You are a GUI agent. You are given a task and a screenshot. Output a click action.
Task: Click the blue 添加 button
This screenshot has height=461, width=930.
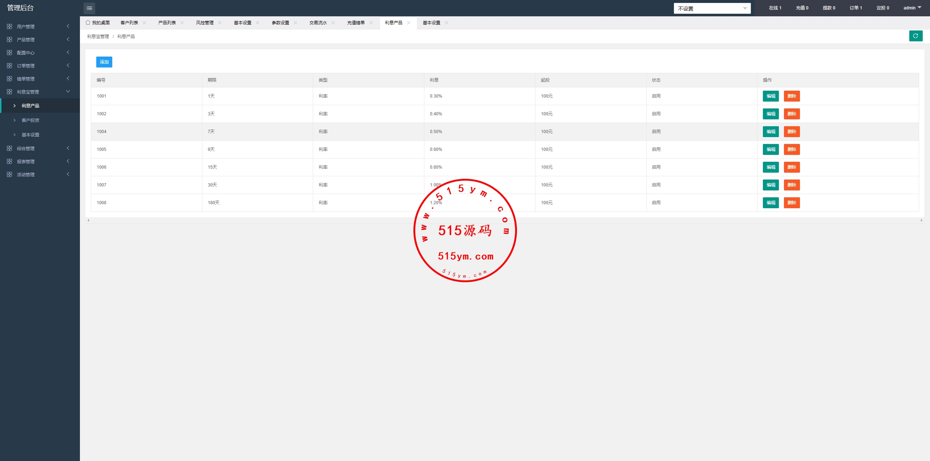[x=104, y=62]
